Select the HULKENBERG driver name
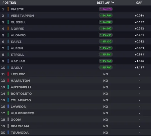This screenshot has height=136, width=151. click(23, 113)
